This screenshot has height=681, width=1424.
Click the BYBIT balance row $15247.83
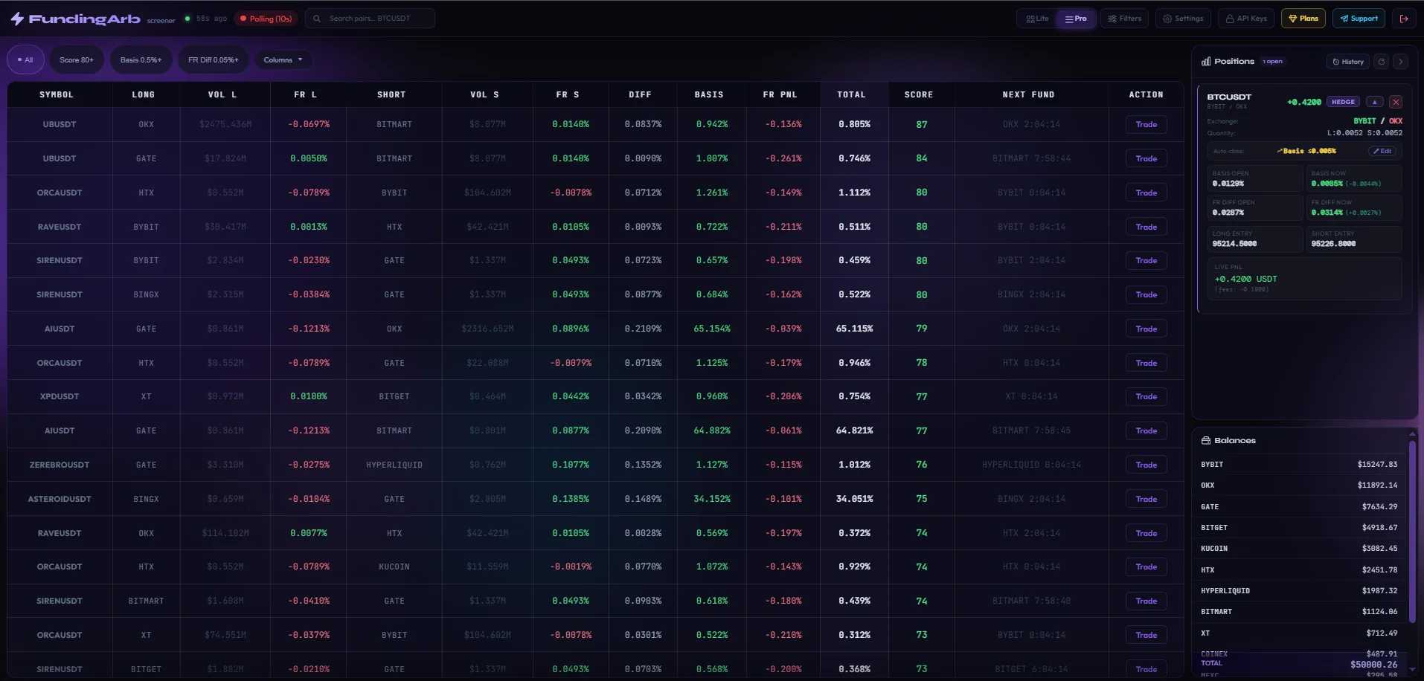(x=1299, y=464)
